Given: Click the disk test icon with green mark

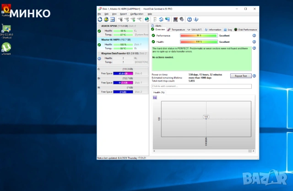Looking at the screenshot, I should click(133, 19).
